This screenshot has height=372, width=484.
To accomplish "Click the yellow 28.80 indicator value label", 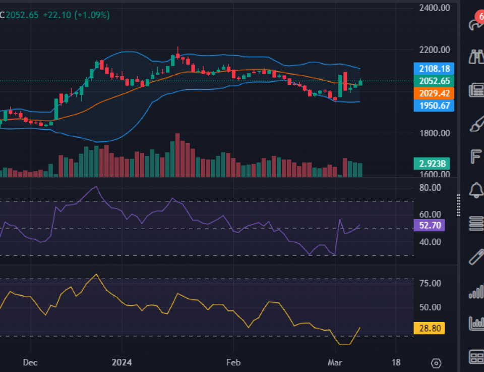I will pos(429,328).
